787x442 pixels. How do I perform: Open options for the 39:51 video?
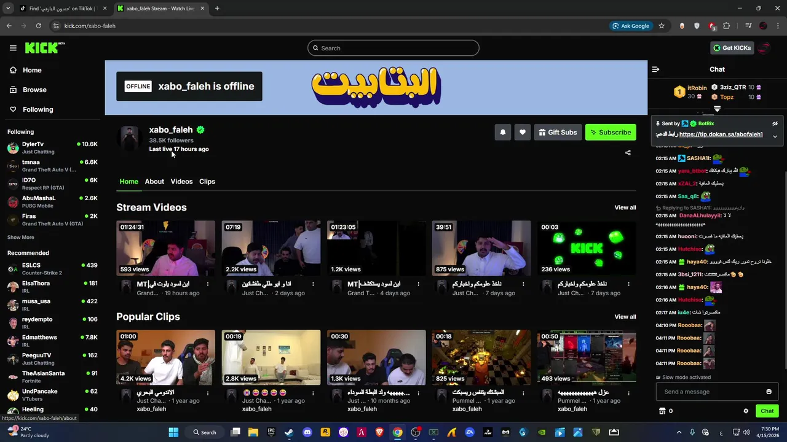[x=523, y=284]
